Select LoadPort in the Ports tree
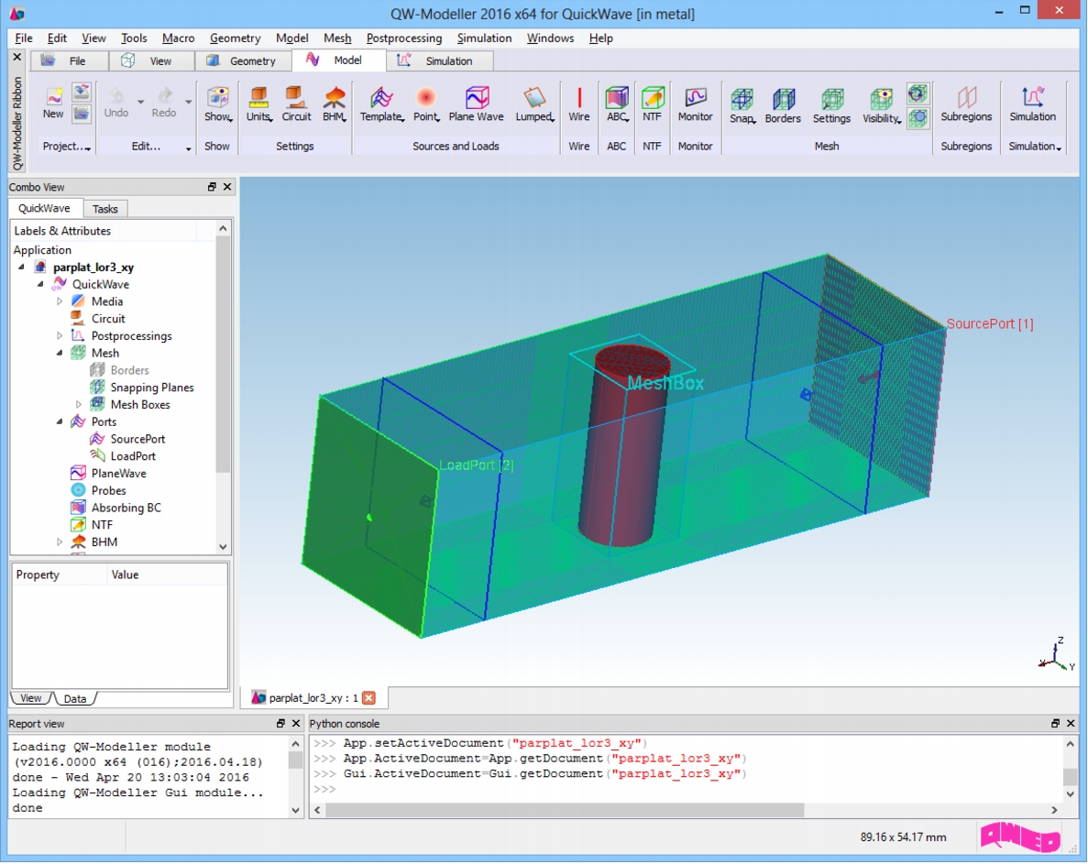Viewport: 1088px width, 864px height. click(x=133, y=456)
